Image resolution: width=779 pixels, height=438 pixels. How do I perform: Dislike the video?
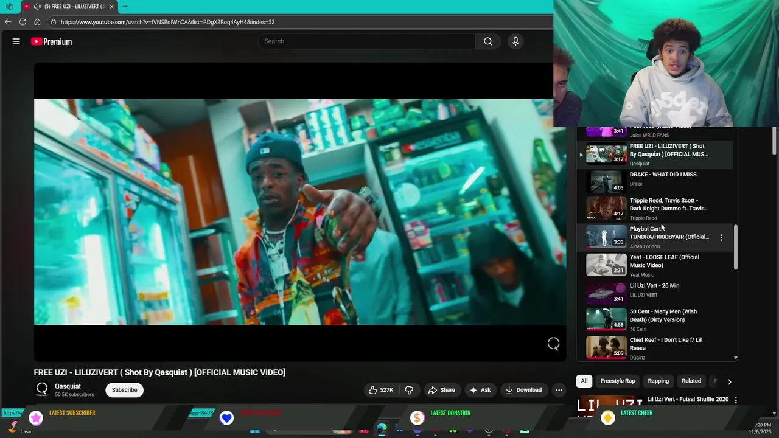click(x=409, y=390)
